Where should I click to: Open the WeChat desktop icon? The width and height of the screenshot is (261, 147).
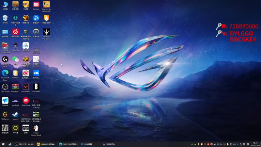(15, 61)
